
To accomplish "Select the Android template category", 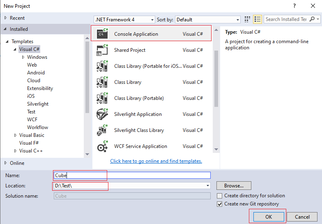I will click(36, 72).
